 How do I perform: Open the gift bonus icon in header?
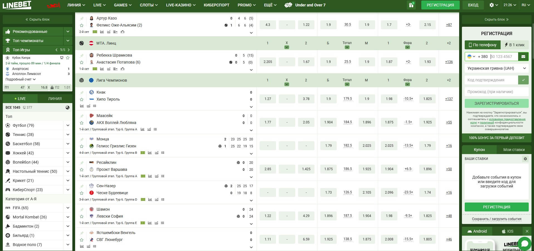tap(411, 5)
